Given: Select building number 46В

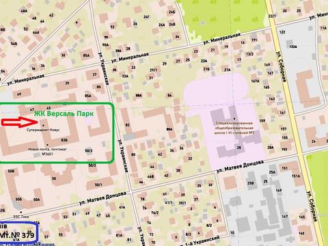Looking at the screenshot, I should coord(150,176).
